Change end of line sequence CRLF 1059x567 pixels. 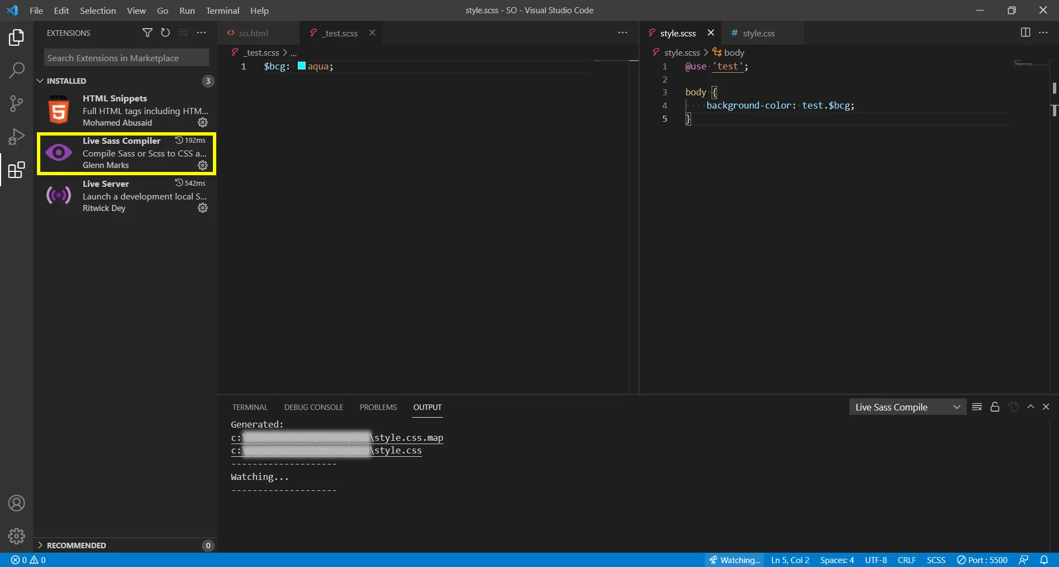click(x=907, y=560)
